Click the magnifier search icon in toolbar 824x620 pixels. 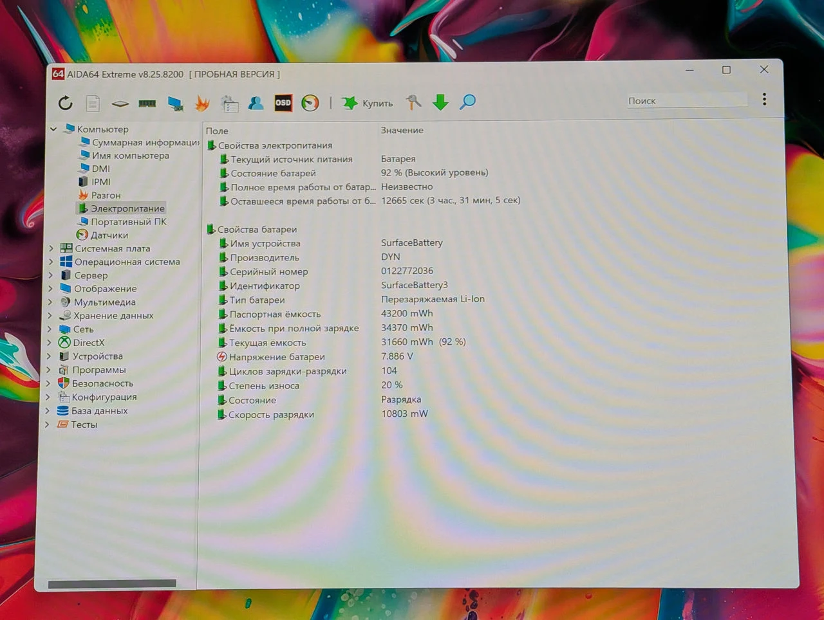[x=468, y=102]
